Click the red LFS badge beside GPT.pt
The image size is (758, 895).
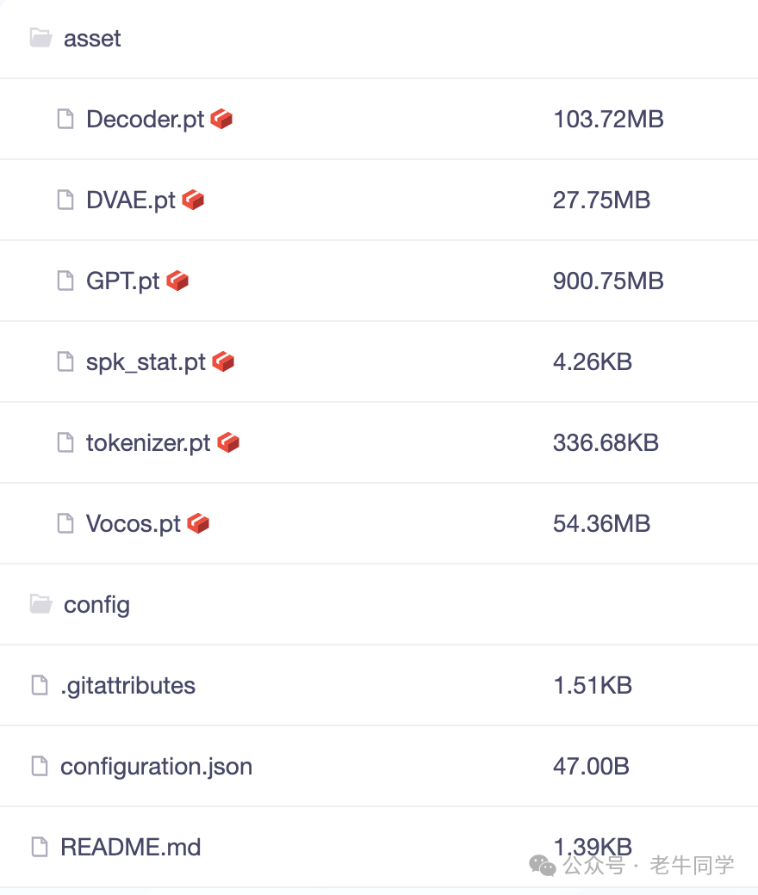177,281
